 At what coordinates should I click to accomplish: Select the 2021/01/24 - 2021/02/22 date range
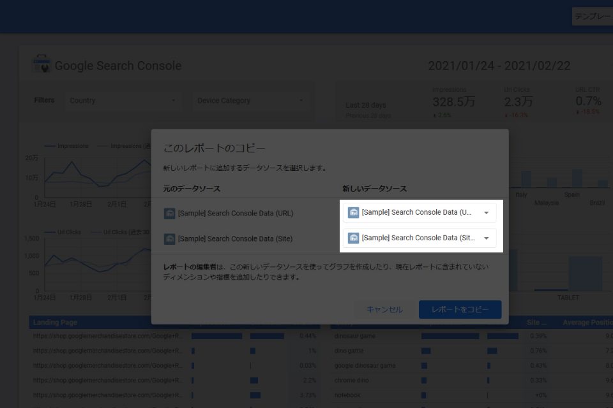499,66
